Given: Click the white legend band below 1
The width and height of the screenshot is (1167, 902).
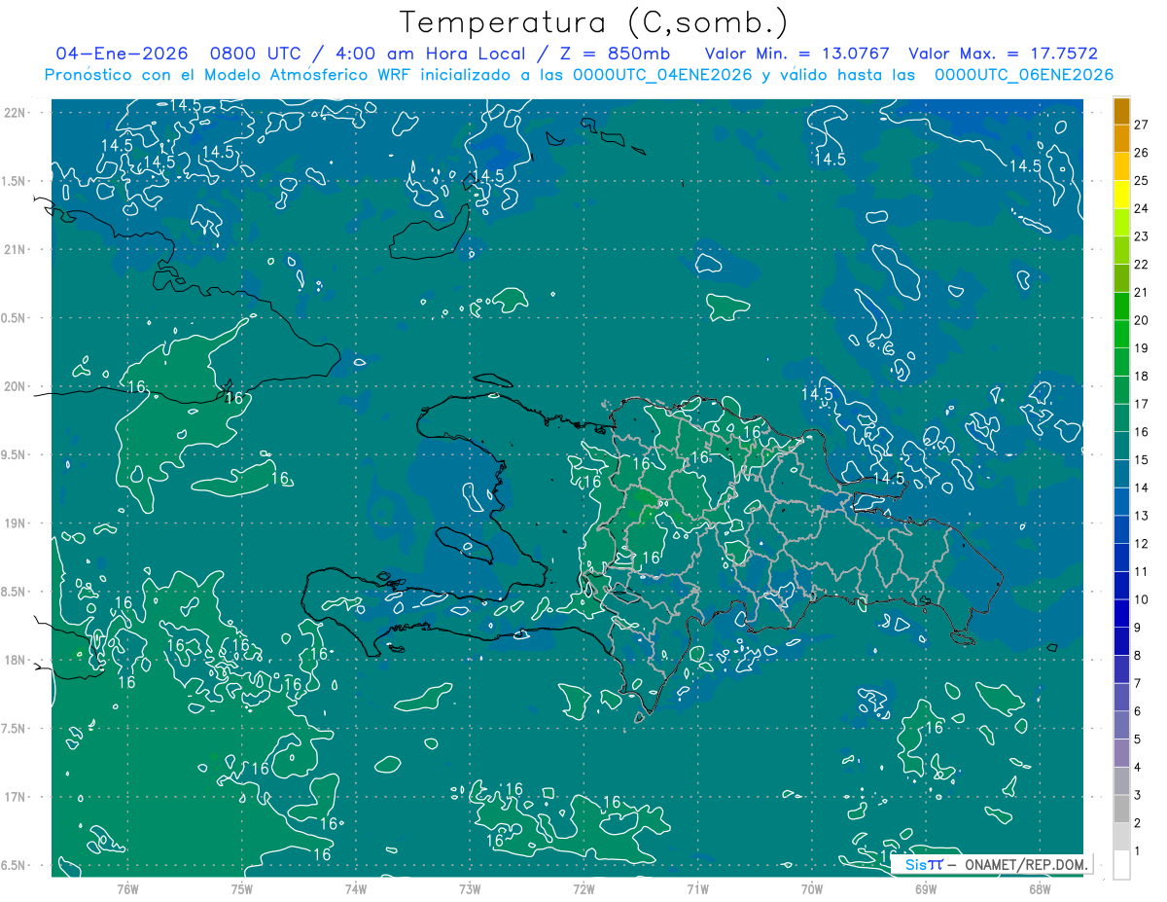Looking at the screenshot, I should (x=1121, y=865).
